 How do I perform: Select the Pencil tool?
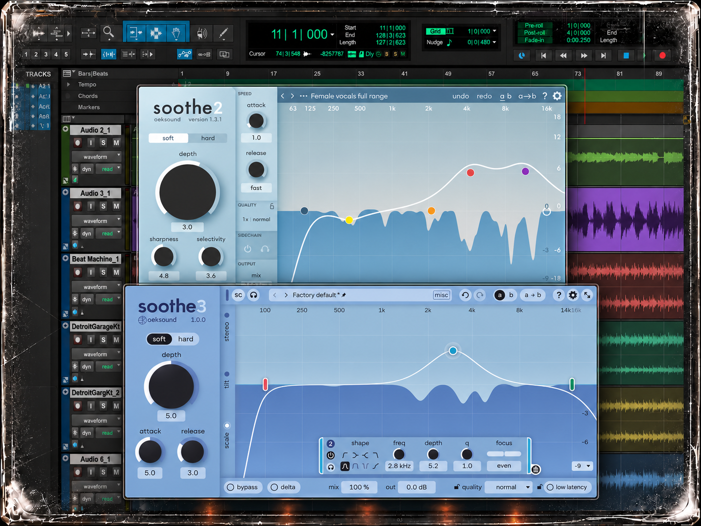(223, 33)
